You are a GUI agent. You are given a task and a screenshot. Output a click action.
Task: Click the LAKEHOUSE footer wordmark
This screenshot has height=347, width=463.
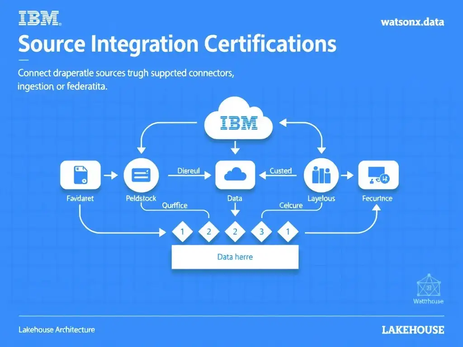tap(413, 330)
